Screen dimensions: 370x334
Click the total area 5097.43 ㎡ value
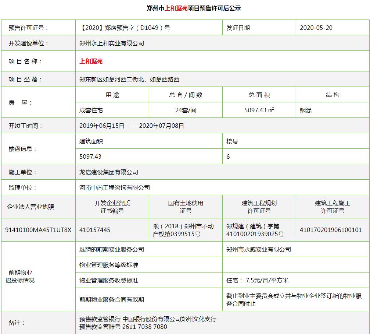point(259,110)
